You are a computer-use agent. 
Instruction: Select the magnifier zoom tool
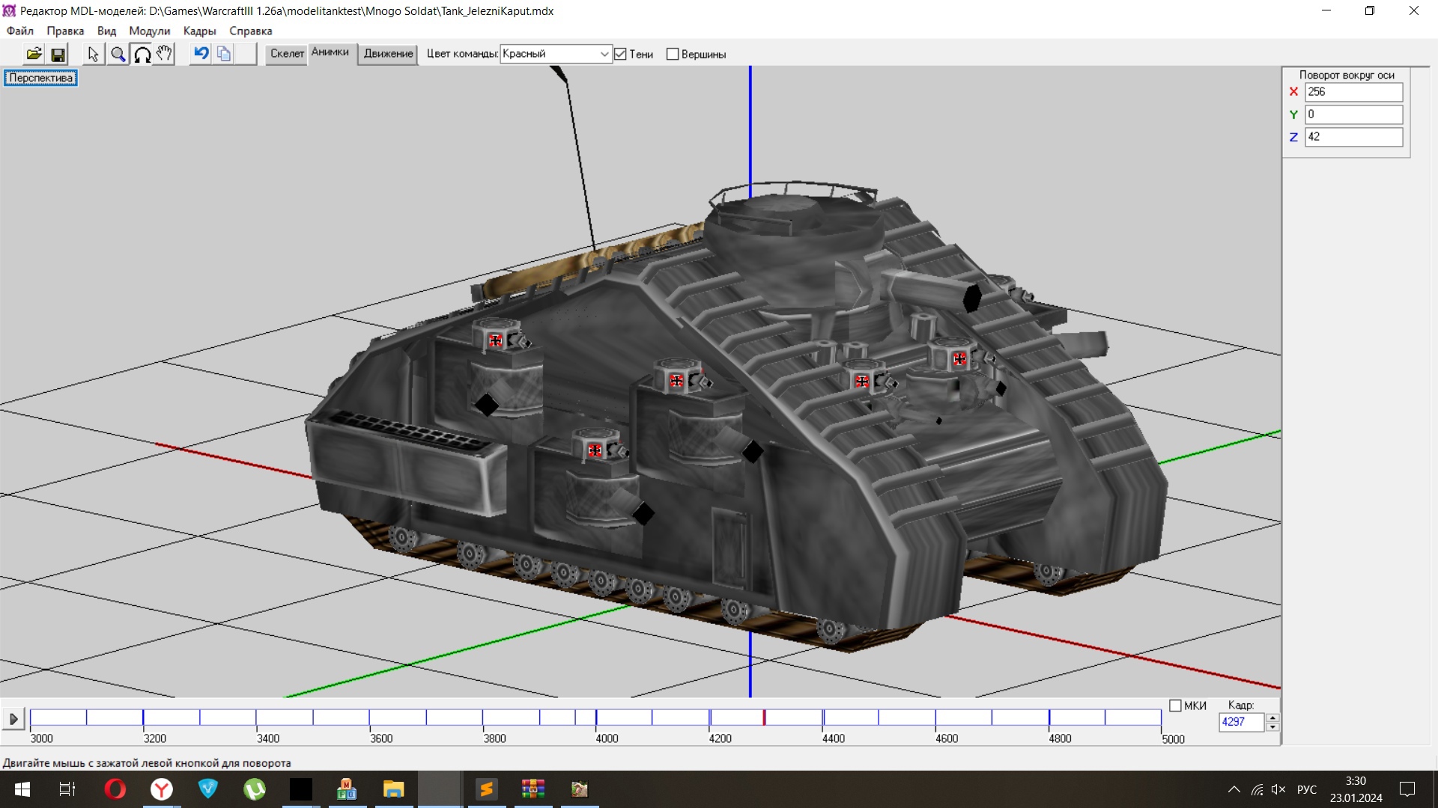118,54
